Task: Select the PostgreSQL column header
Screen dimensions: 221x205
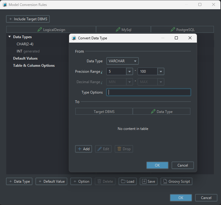Action: (x=182, y=29)
